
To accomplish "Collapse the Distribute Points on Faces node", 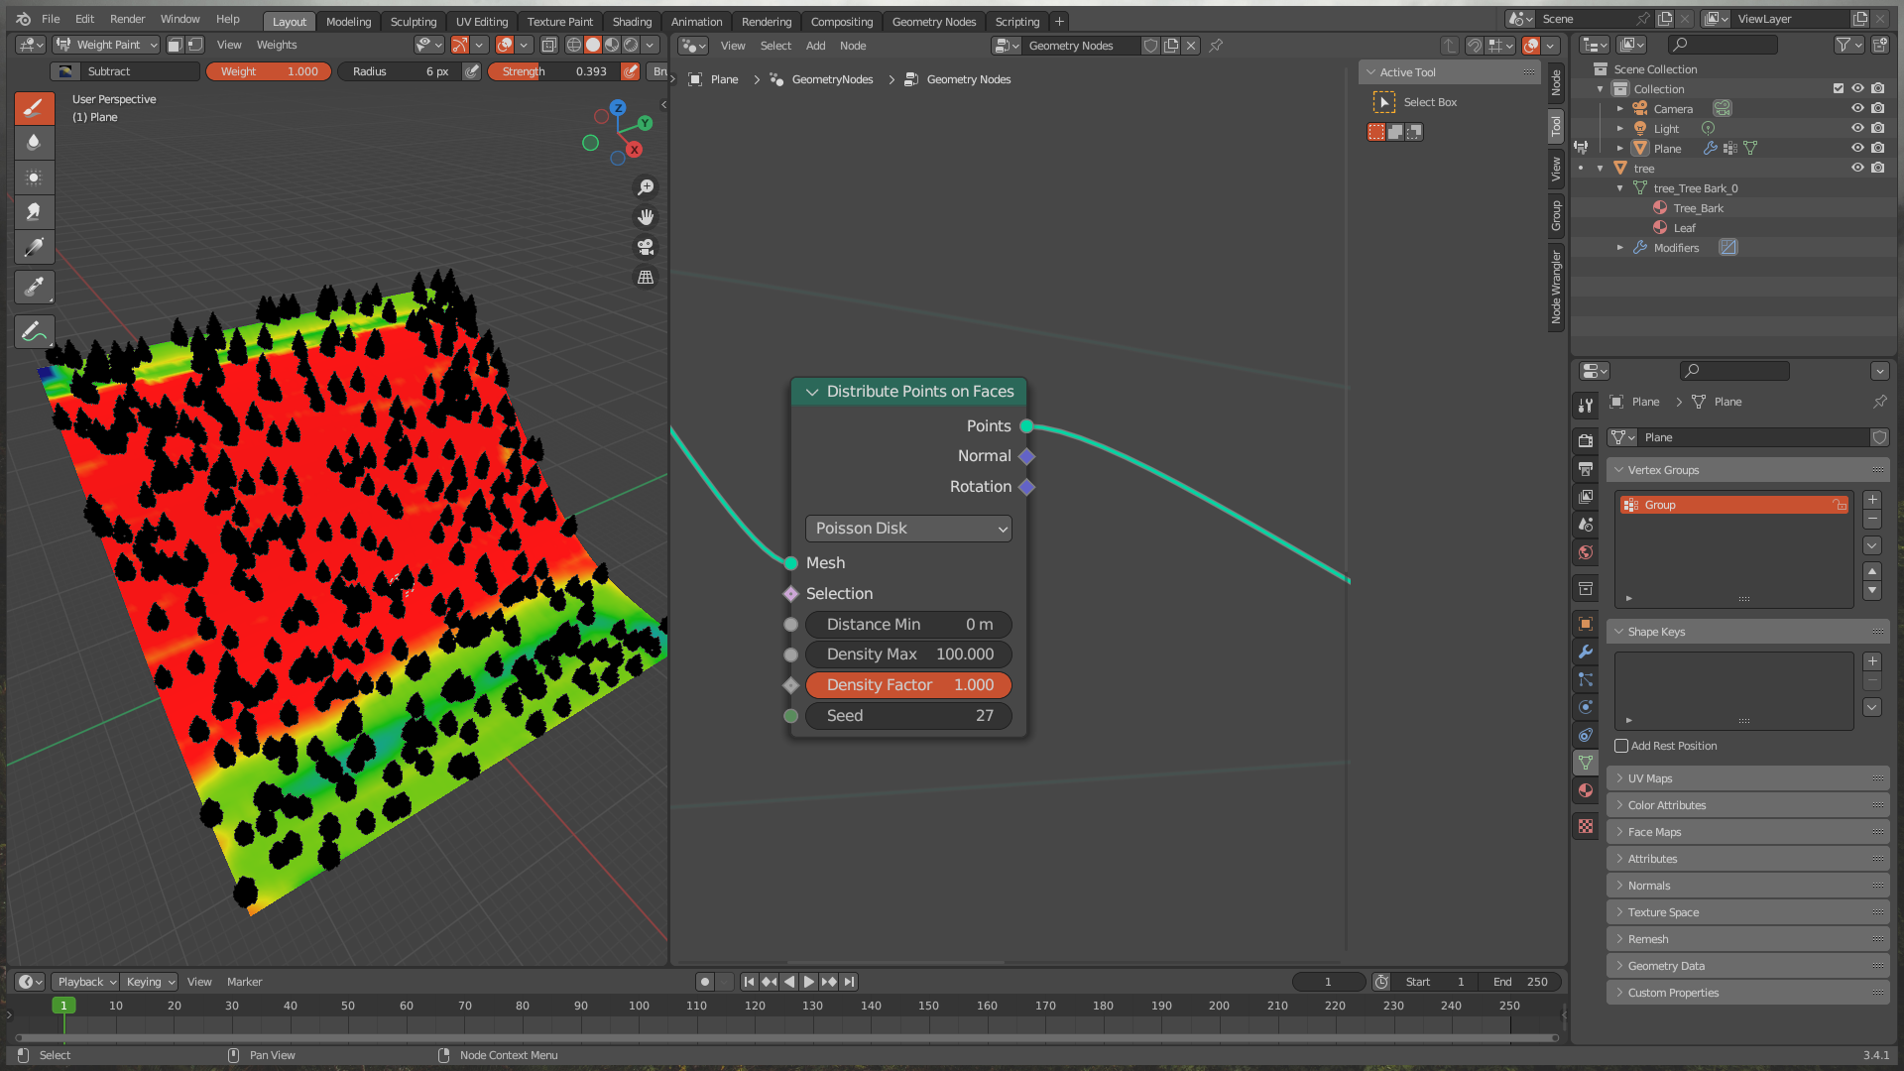I will tap(812, 392).
